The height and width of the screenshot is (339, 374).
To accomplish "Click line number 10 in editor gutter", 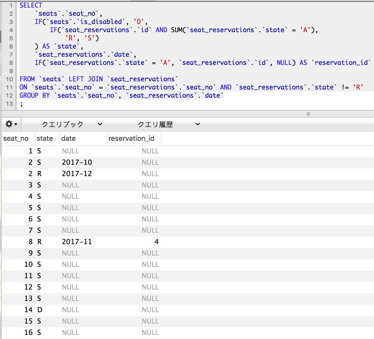I will tap(9, 79).
